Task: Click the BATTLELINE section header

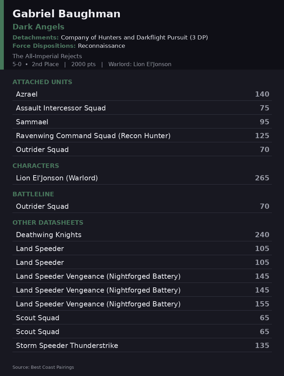Action: 33,194
